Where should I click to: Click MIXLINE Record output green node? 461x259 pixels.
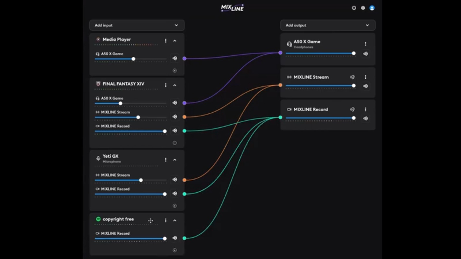click(280, 118)
